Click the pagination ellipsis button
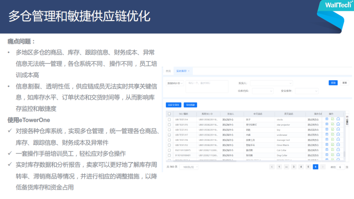 286,167
